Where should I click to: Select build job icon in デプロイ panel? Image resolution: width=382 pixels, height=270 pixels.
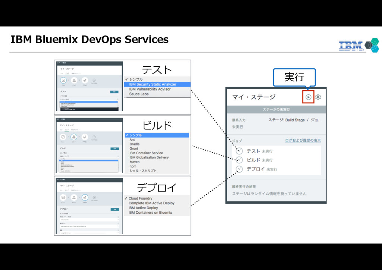click(74, 197)
